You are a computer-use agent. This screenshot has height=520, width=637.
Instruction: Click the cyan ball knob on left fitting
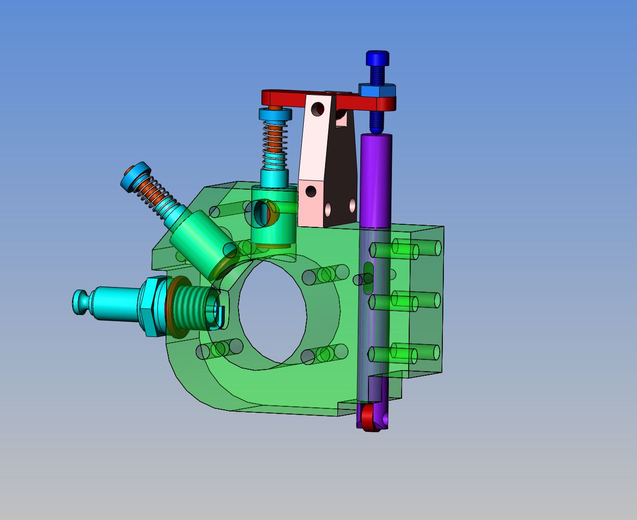[x=80, y=301]
